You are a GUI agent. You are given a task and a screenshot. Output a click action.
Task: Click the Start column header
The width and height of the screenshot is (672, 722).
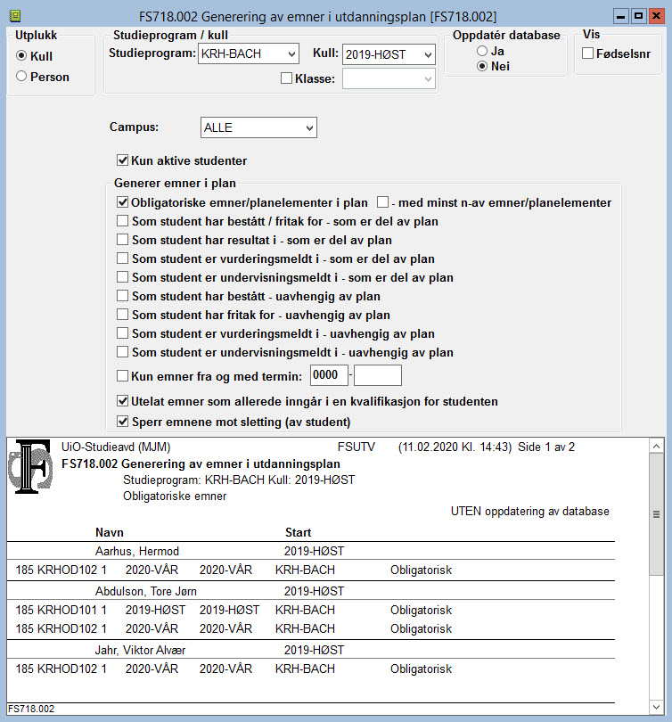299,532
